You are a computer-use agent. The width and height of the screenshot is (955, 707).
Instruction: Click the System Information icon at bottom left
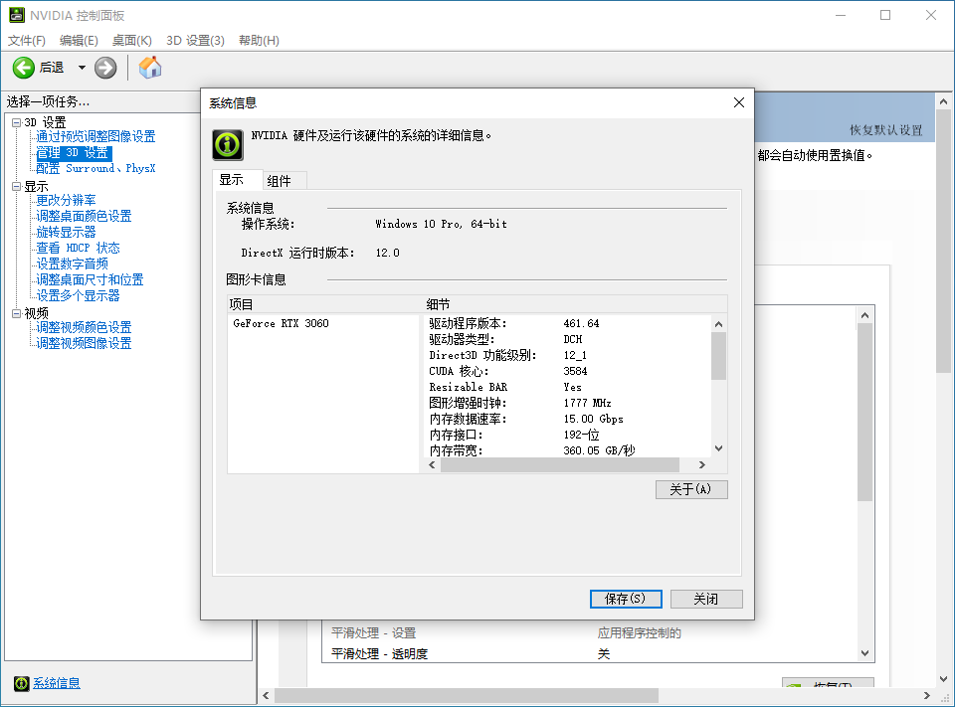pyautogui.click(x=21, y=683)
